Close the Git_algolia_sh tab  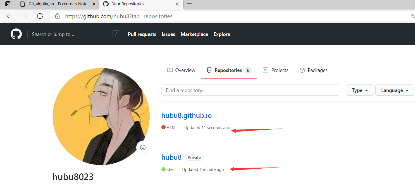(x=94, y=4)
